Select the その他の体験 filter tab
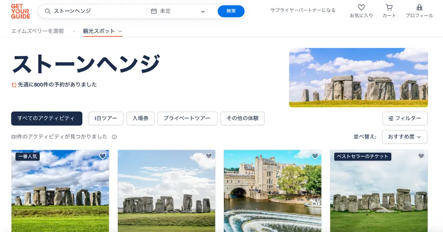The width and height of the screenshot is (443, 232). pos(243,119)
